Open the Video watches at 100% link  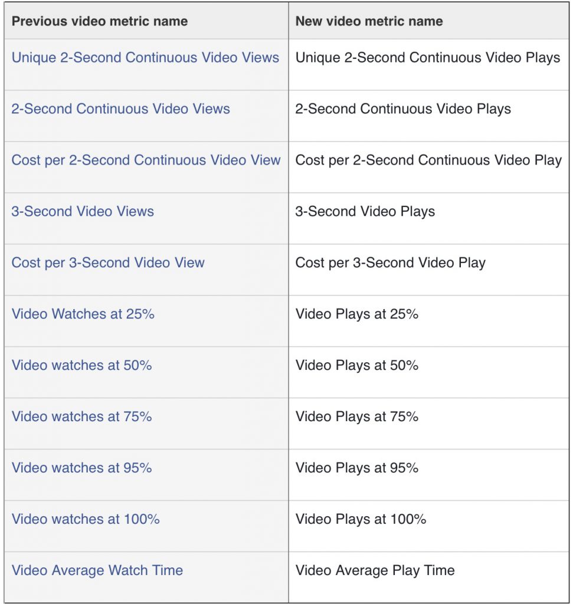(86, 519)
